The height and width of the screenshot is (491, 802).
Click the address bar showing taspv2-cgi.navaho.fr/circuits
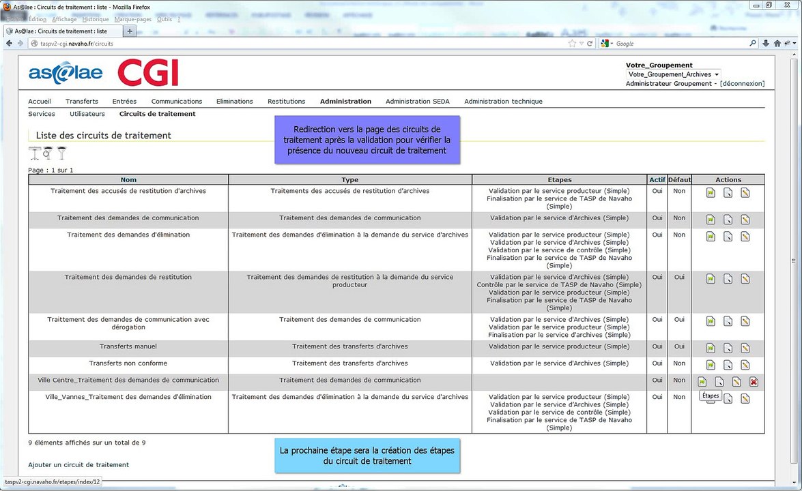click(x=298, y=44)
